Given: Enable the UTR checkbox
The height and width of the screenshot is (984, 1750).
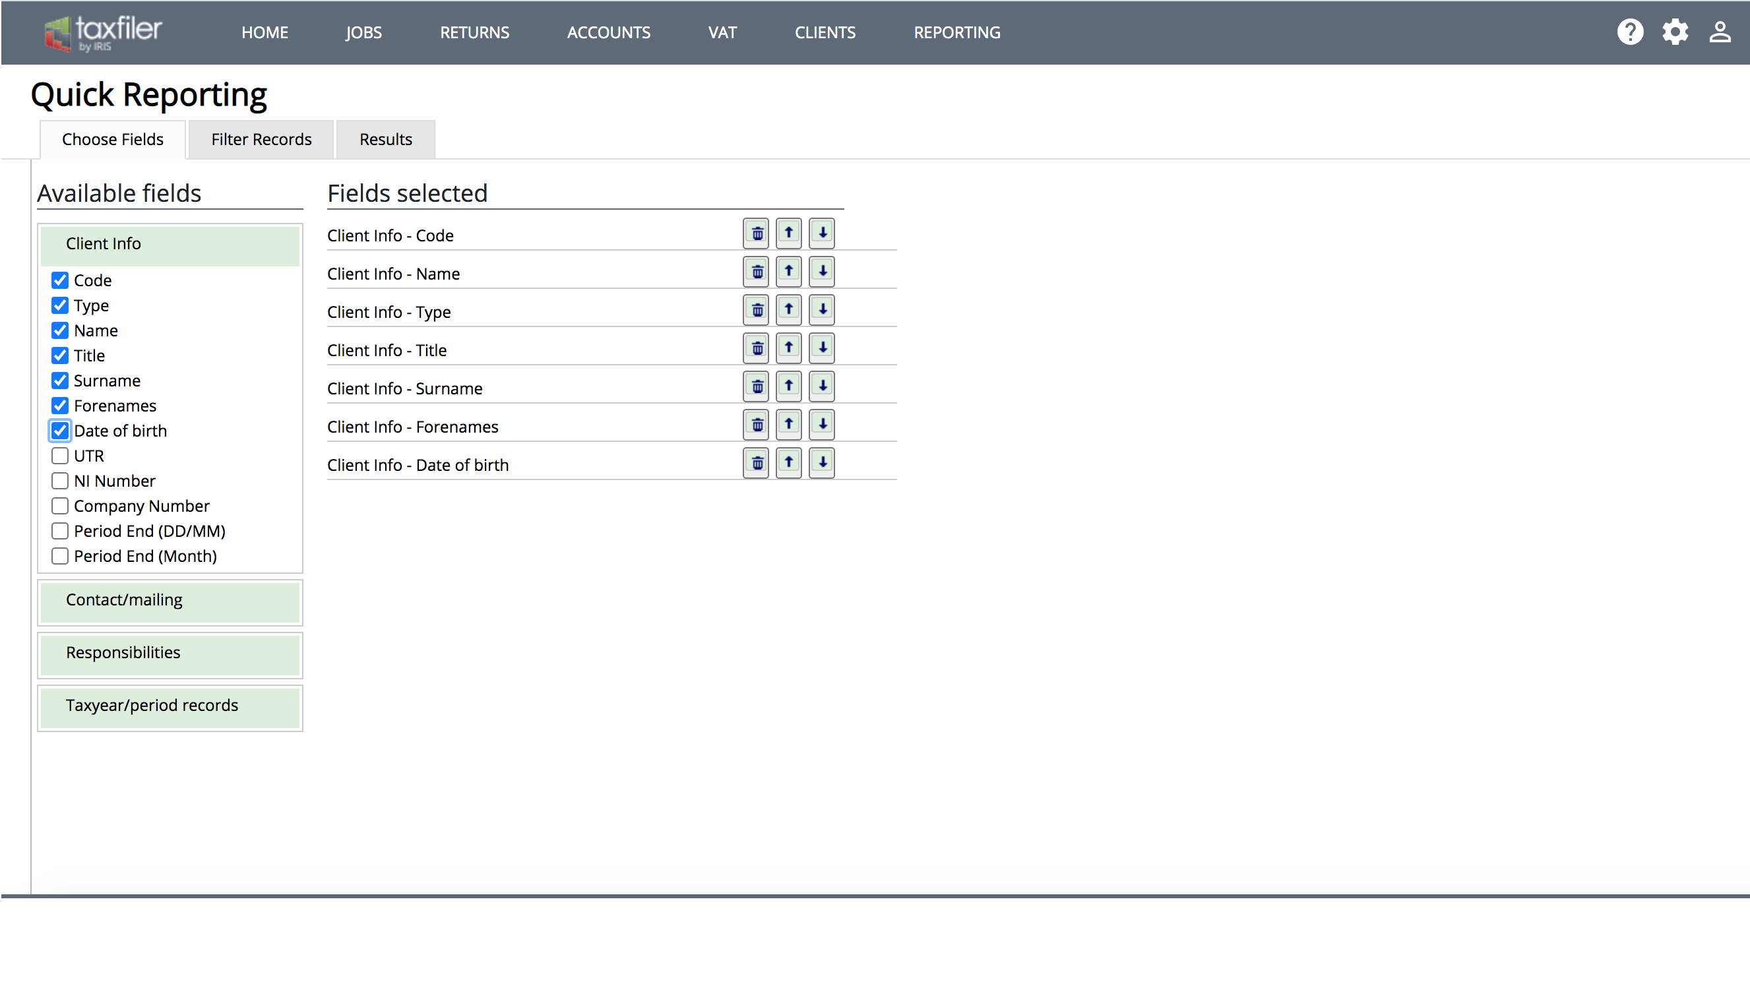Looking at the screenshot, I should 60,456.
